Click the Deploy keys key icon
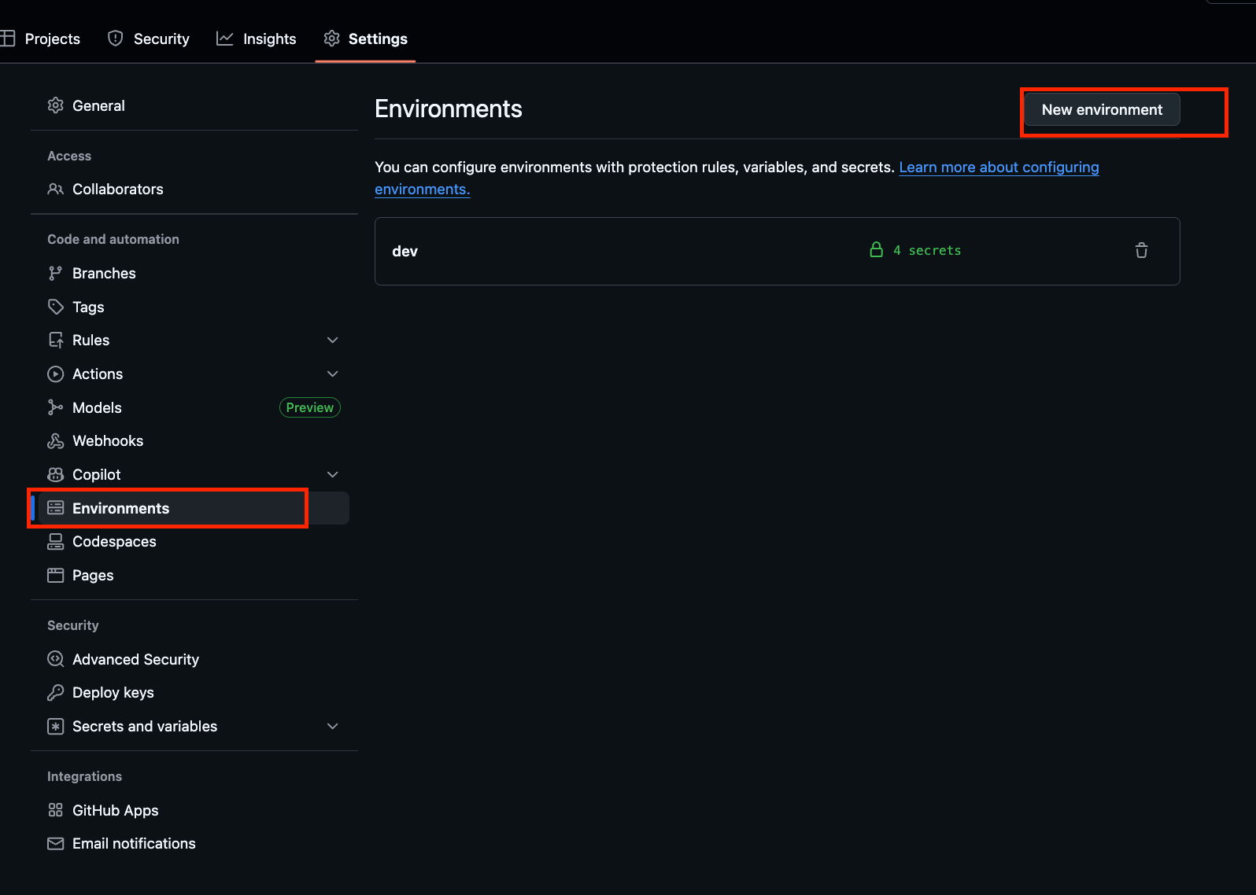Viewport: 1256px width, 895px height. point(55,693)
